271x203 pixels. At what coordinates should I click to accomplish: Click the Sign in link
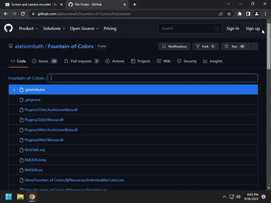click(x=233, y=29)
